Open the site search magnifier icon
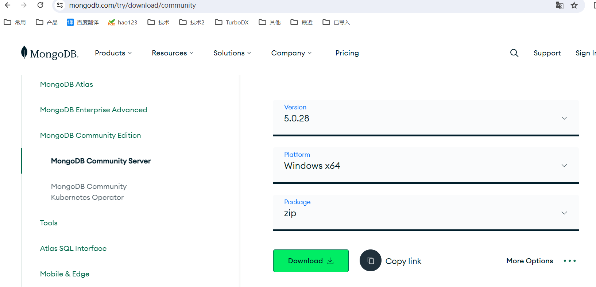The image size is (596, 287). [514, 53]
